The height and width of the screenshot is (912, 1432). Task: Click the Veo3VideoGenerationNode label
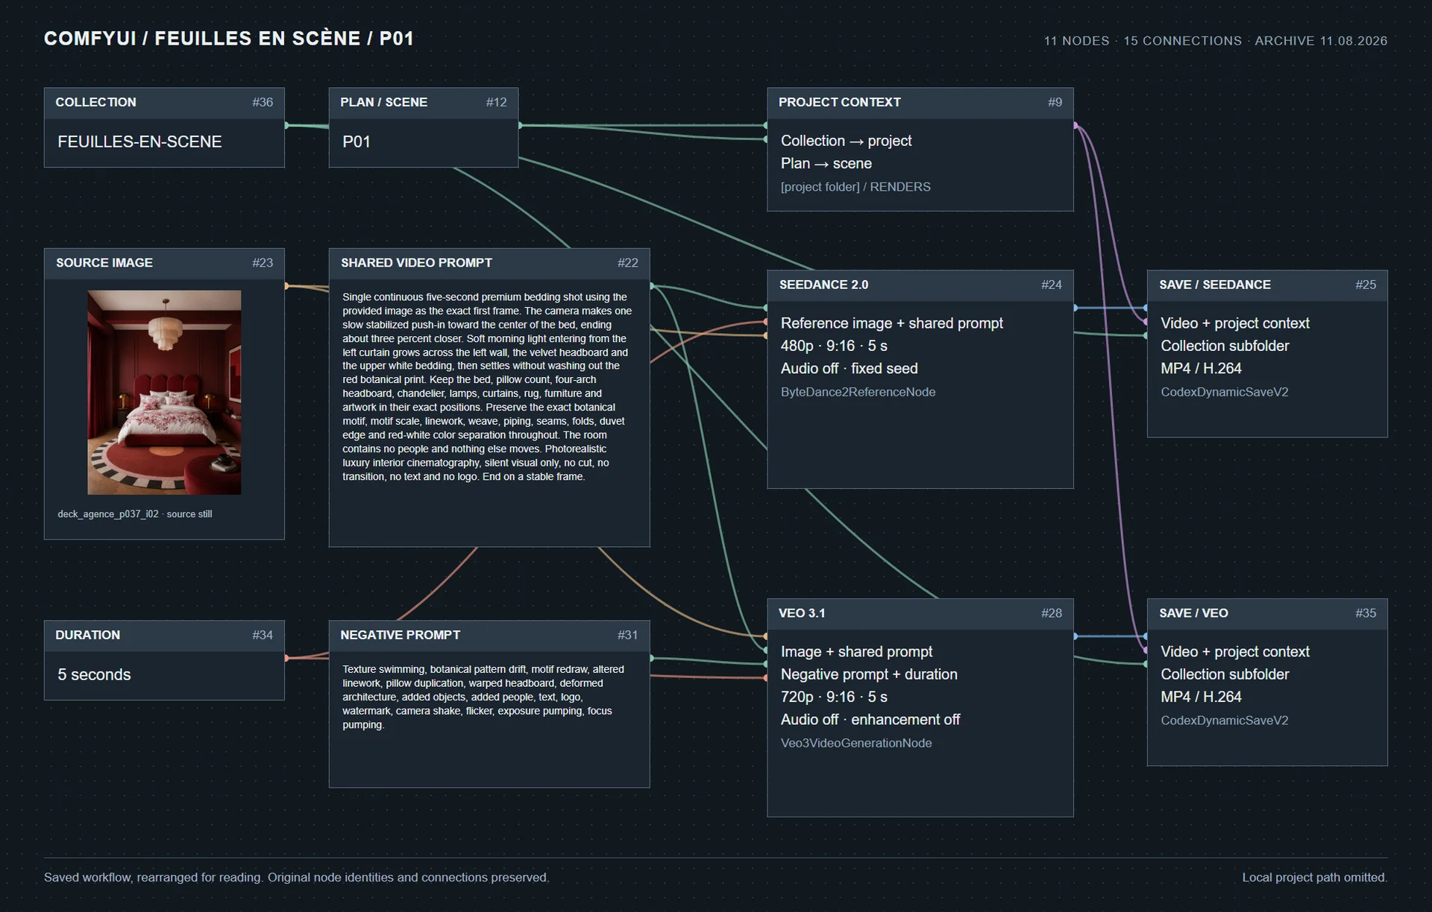click(x=856, y=743)
